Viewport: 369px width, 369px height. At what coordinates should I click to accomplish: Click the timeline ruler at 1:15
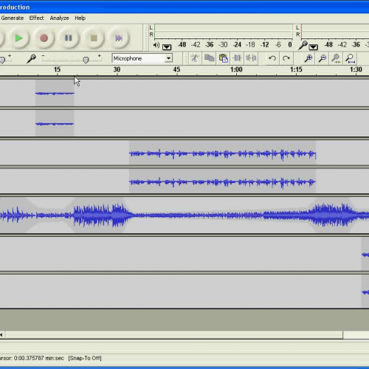coord(296,69)
